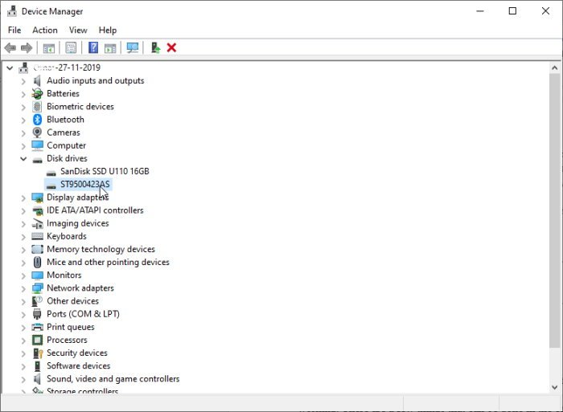
Task: Select the Processors label
Action: (x=67, y=340)
